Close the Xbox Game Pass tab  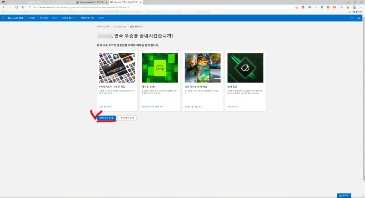[107, 2]
